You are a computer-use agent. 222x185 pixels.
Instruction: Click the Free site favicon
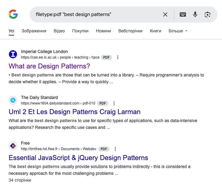(13, 146)
